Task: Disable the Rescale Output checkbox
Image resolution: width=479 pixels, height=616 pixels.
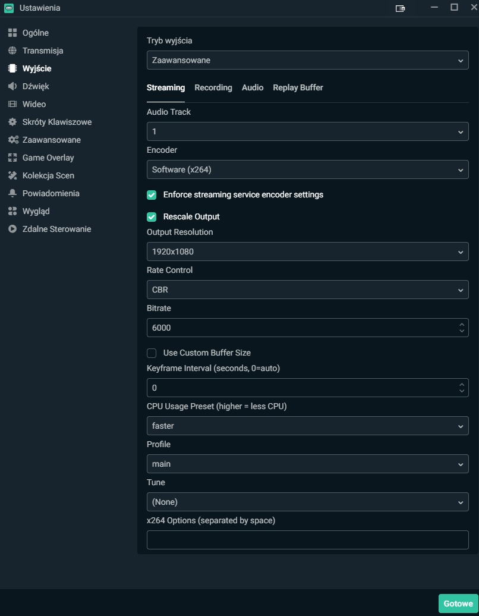Action: 152,217
